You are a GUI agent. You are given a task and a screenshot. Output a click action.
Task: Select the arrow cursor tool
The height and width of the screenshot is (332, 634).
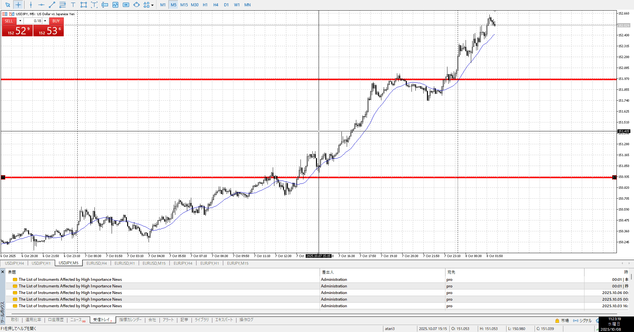[x=8, y=5]
